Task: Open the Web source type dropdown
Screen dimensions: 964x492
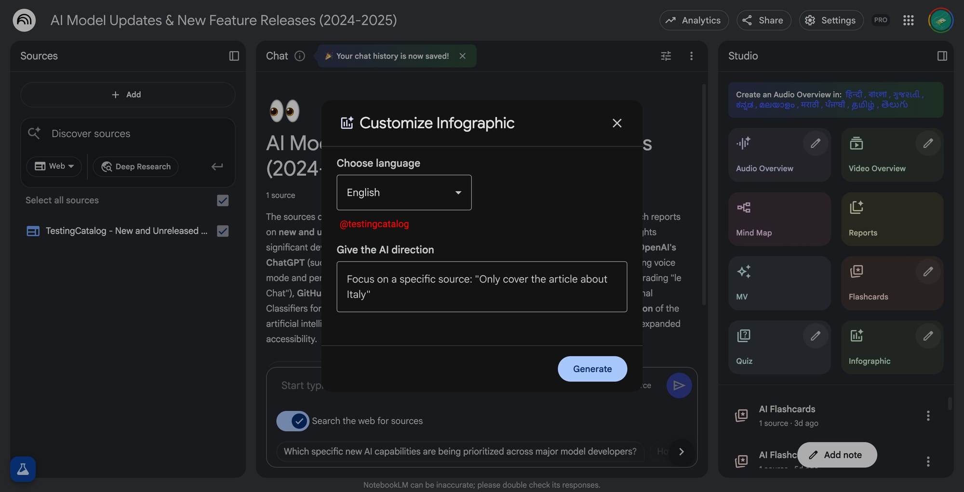Action: pos(54,166)
